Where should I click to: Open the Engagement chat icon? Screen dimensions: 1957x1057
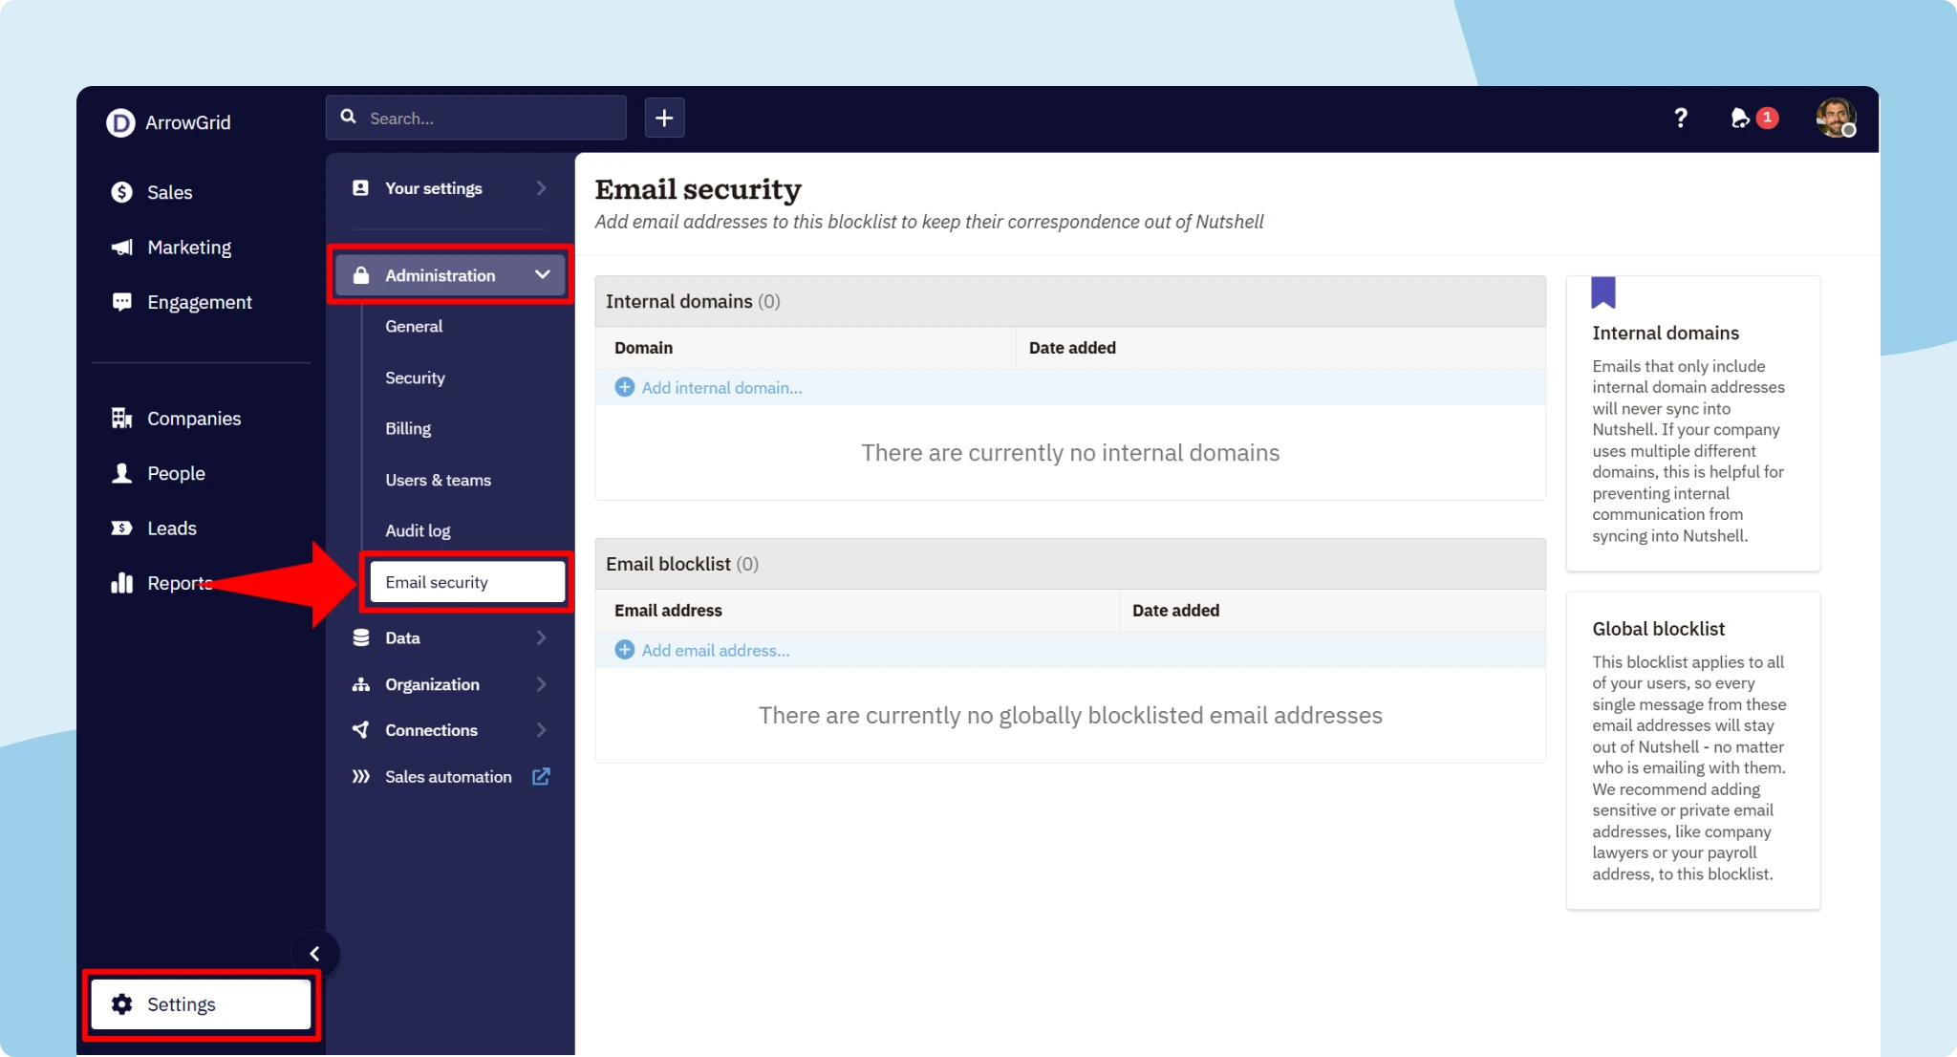coord(121,301)
